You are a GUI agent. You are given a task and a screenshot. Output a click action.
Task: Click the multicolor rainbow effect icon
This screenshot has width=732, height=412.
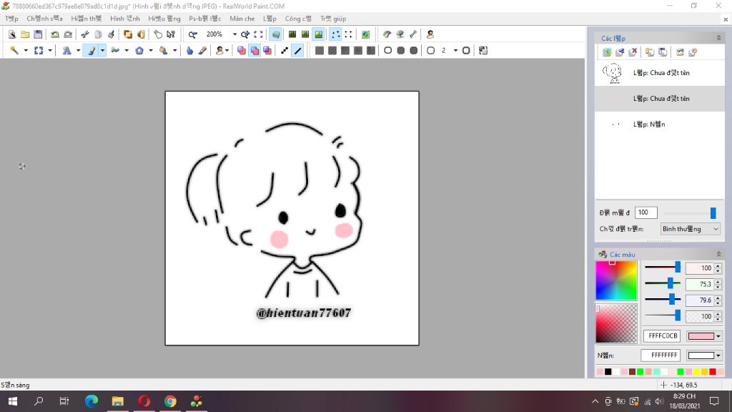click(x=387, y=34)
